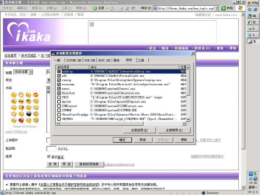This screenshot has height=195, width=260.
Task: Open the Back button history dropdown arrow
Action: [x=107, y=8]
